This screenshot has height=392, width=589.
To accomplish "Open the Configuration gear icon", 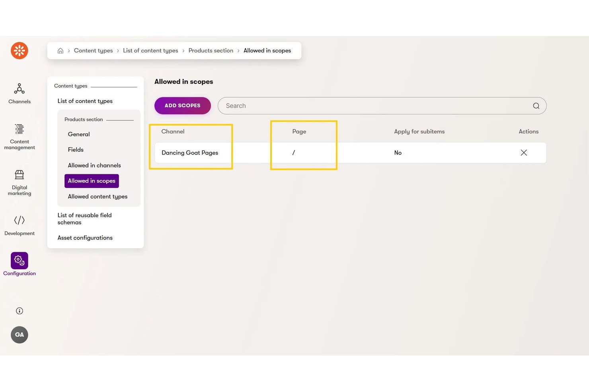I will pos(20,261).
